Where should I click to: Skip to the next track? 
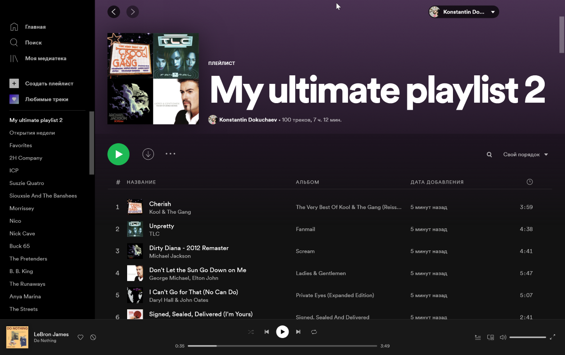(298, 332)
